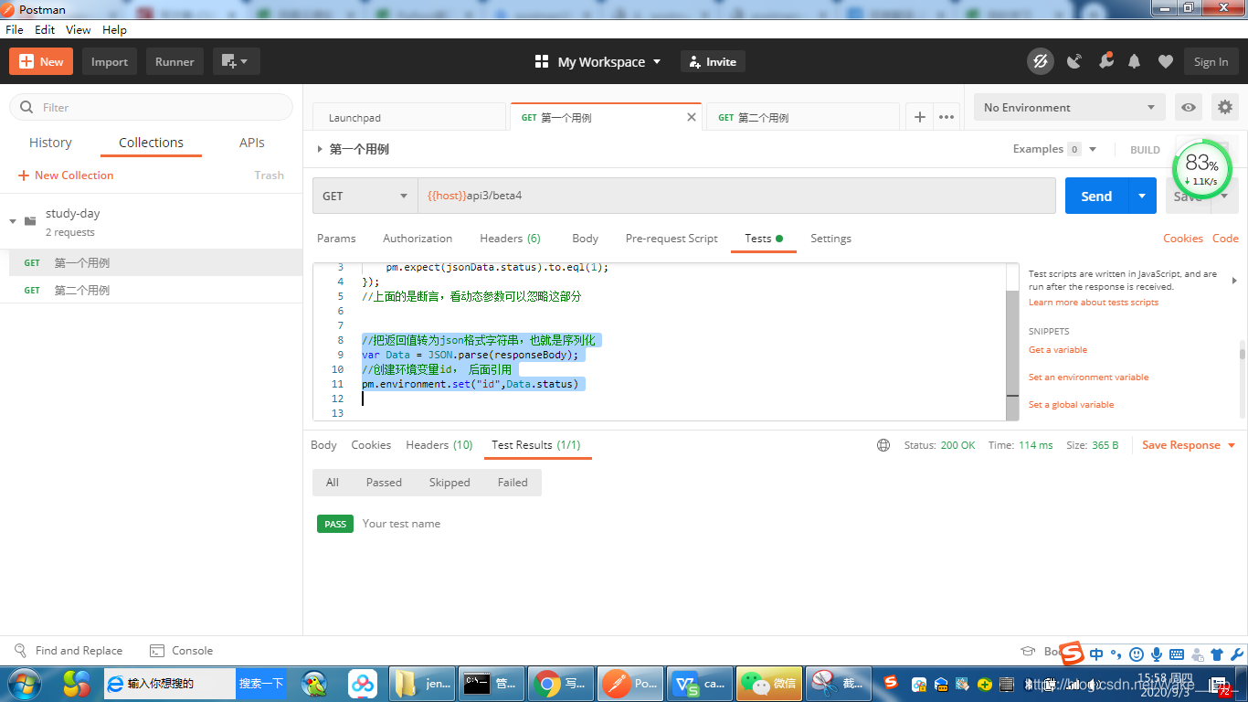The width and height of the screenshot is (1248, 702).
Task: Close the 第一个用例 tab
Action: [692, 117]
